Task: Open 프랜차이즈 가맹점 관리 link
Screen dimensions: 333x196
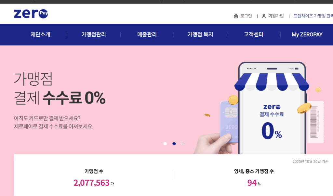Action: pos(313,16)
